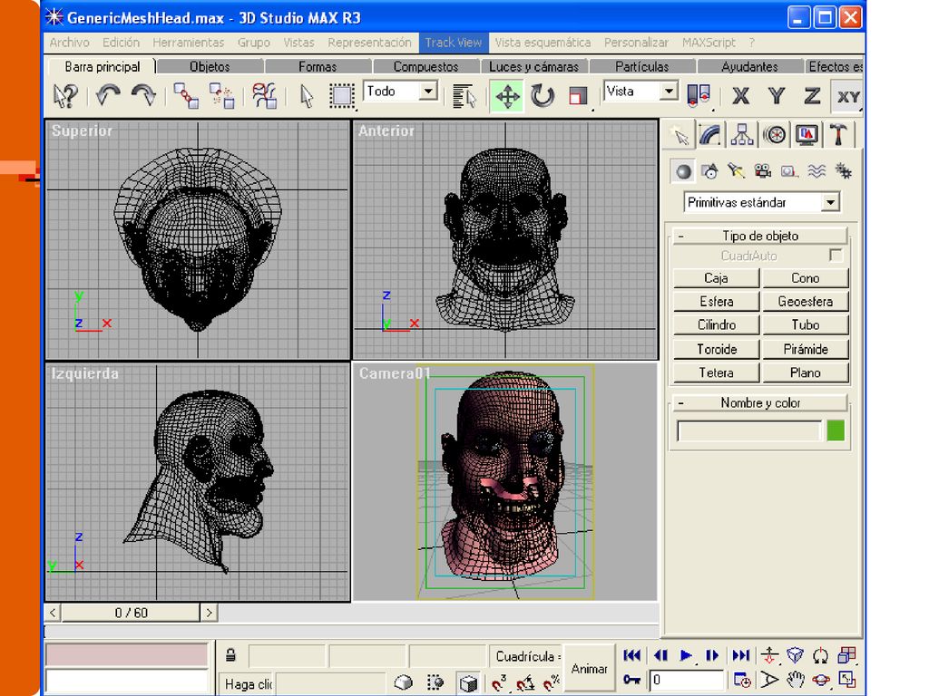Toggle the Animar animation button
Viewport: 929px width, 696px height.
point(589,669)
